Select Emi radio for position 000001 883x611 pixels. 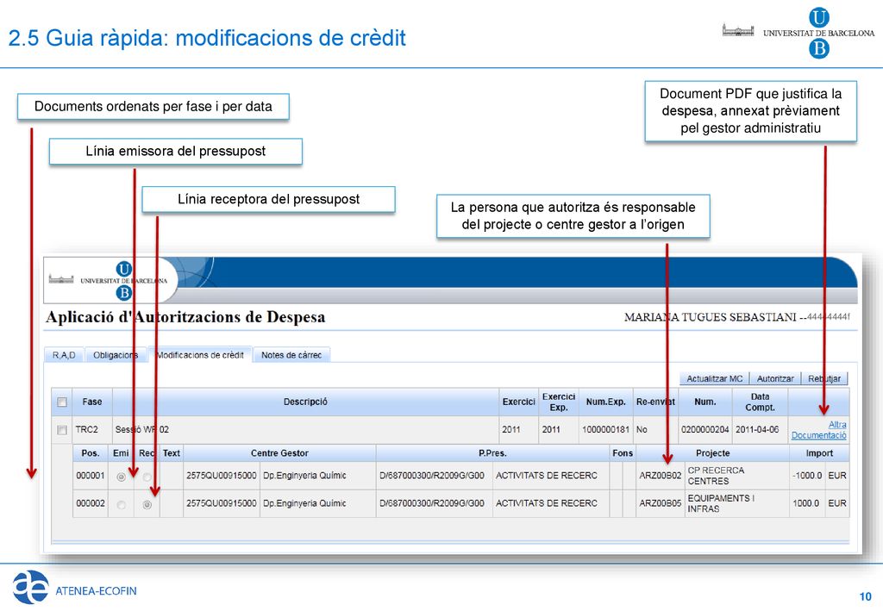[x=121, y=477]
